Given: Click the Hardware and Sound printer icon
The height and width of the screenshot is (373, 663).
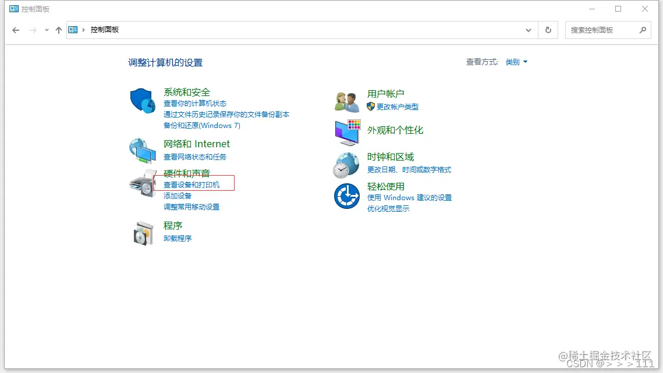Looking at the screenshot, I should click(143, 183).
